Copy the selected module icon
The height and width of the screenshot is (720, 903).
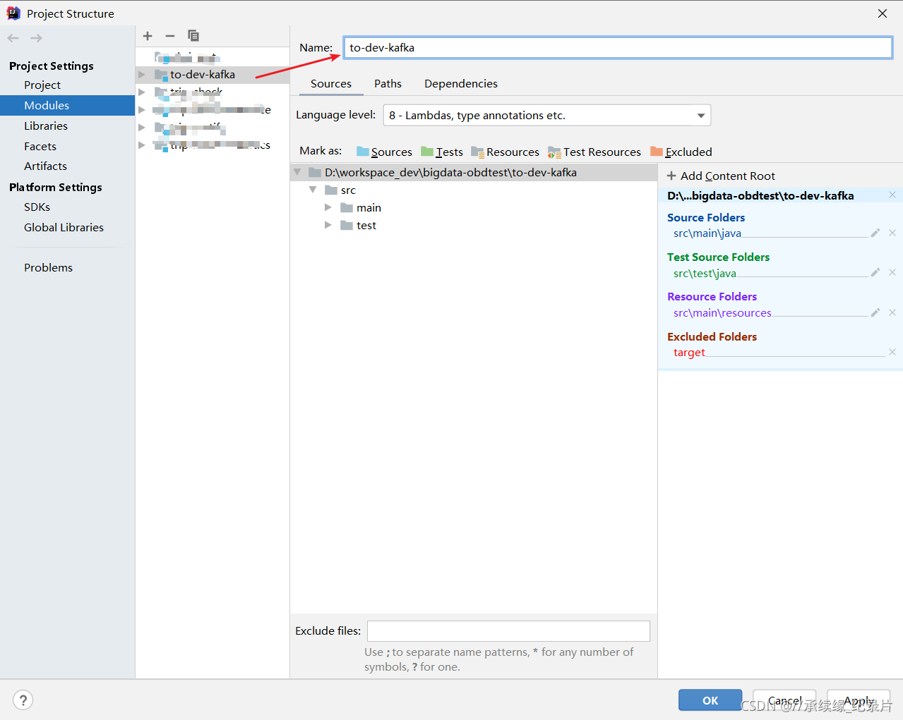tap(193, 36)
